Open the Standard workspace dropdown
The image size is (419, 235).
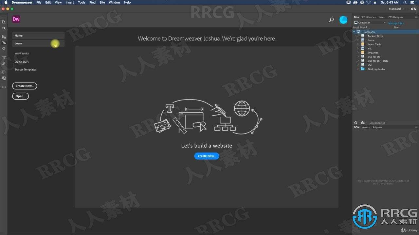(x=396, y=9)
